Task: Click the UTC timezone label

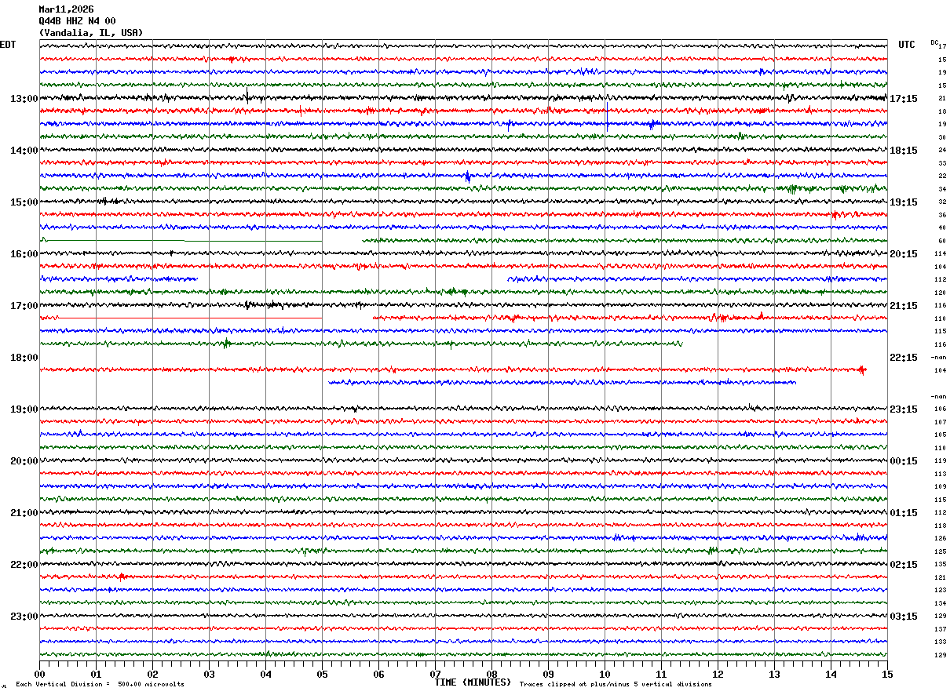Action: pos(907,45)
